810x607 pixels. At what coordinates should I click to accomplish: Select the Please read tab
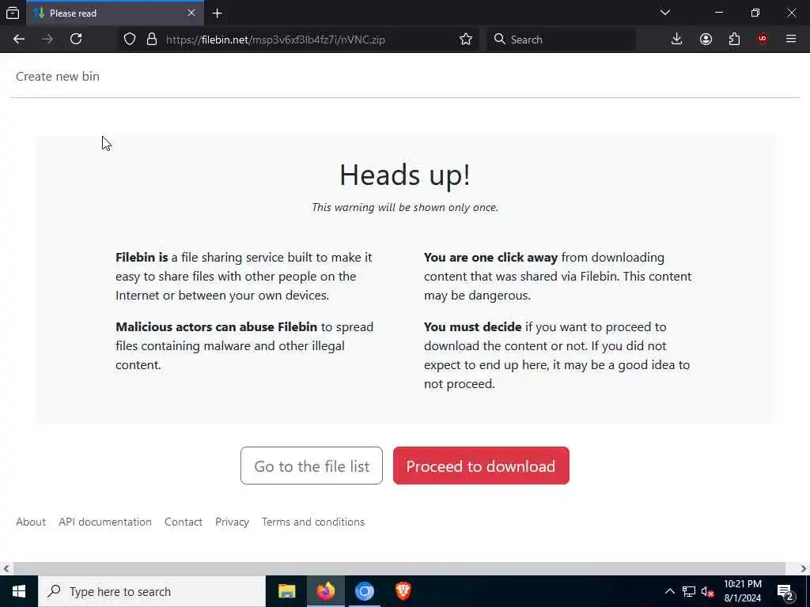[115, 13]
